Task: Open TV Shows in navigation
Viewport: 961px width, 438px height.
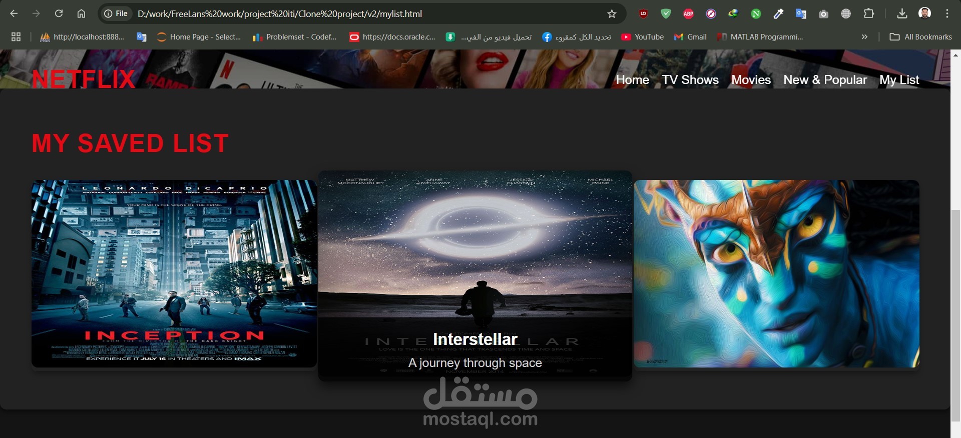Action: click(690, 79)
